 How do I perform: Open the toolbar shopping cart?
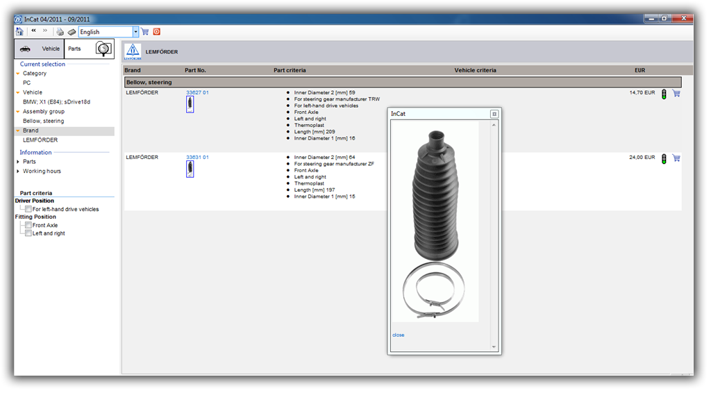(x=145, y=32)
